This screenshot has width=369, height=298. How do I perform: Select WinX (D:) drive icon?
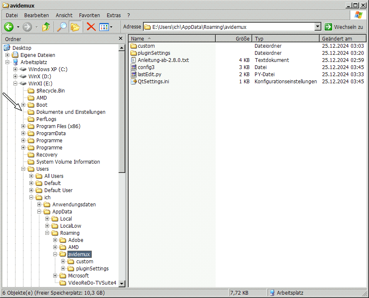(23, 76)
